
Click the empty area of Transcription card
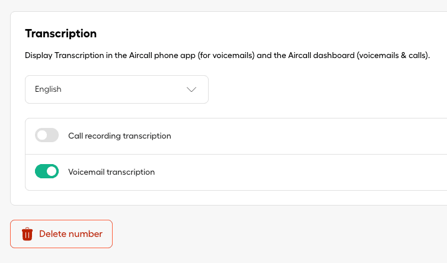326,89
